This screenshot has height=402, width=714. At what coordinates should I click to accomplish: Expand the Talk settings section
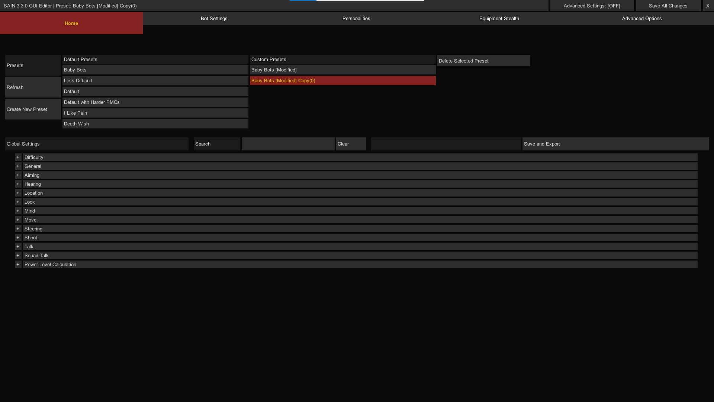click(x=18, y=247)
